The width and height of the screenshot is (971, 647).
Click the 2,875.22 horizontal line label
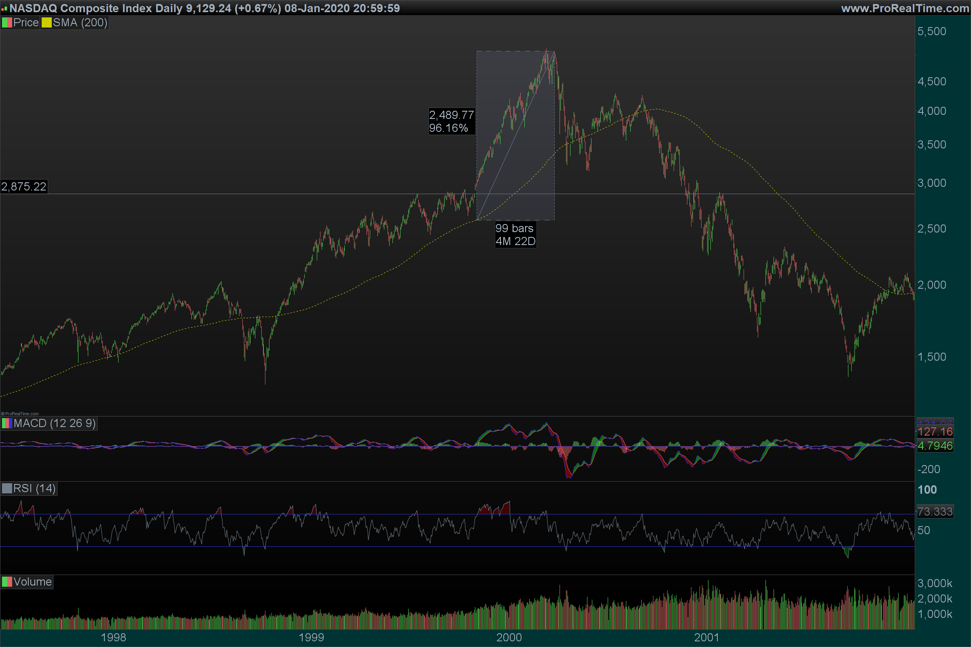click(x=24, y=186)
